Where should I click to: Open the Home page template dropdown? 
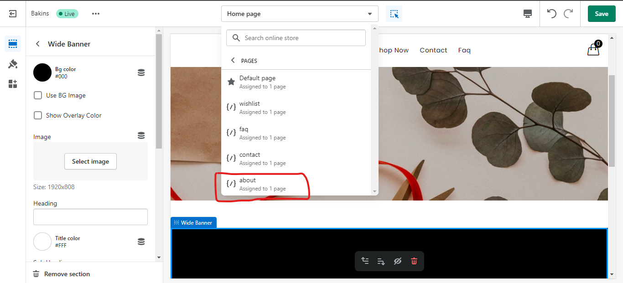pos(300,14)
